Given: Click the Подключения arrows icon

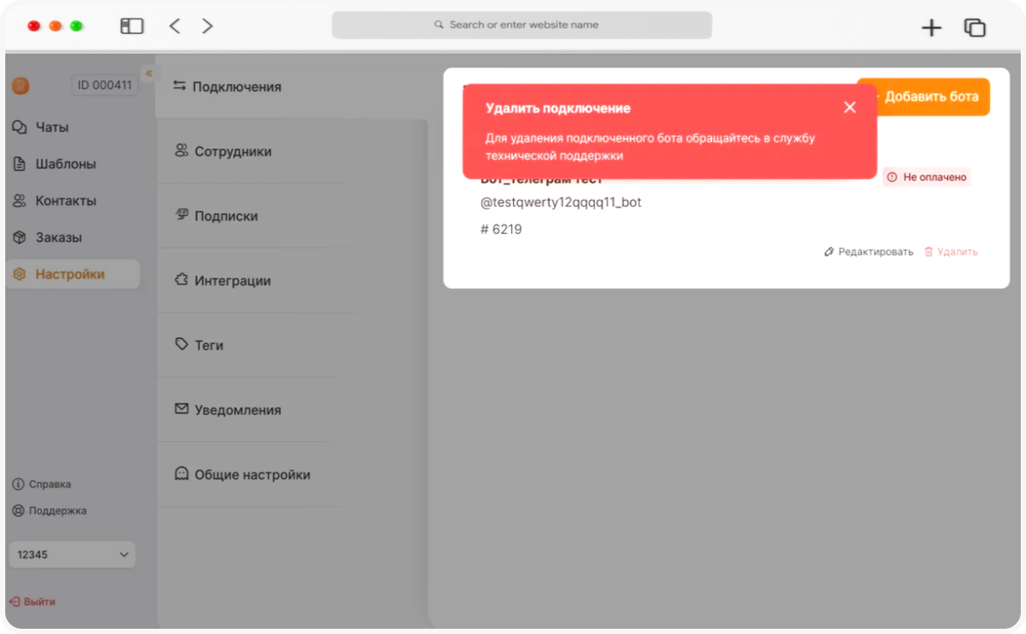Looking at the screenshot, I should (x=179, y=86).
